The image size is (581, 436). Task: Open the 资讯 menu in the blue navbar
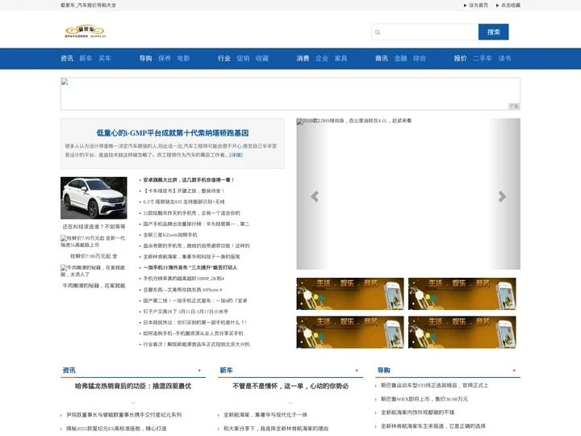[67, 58]
